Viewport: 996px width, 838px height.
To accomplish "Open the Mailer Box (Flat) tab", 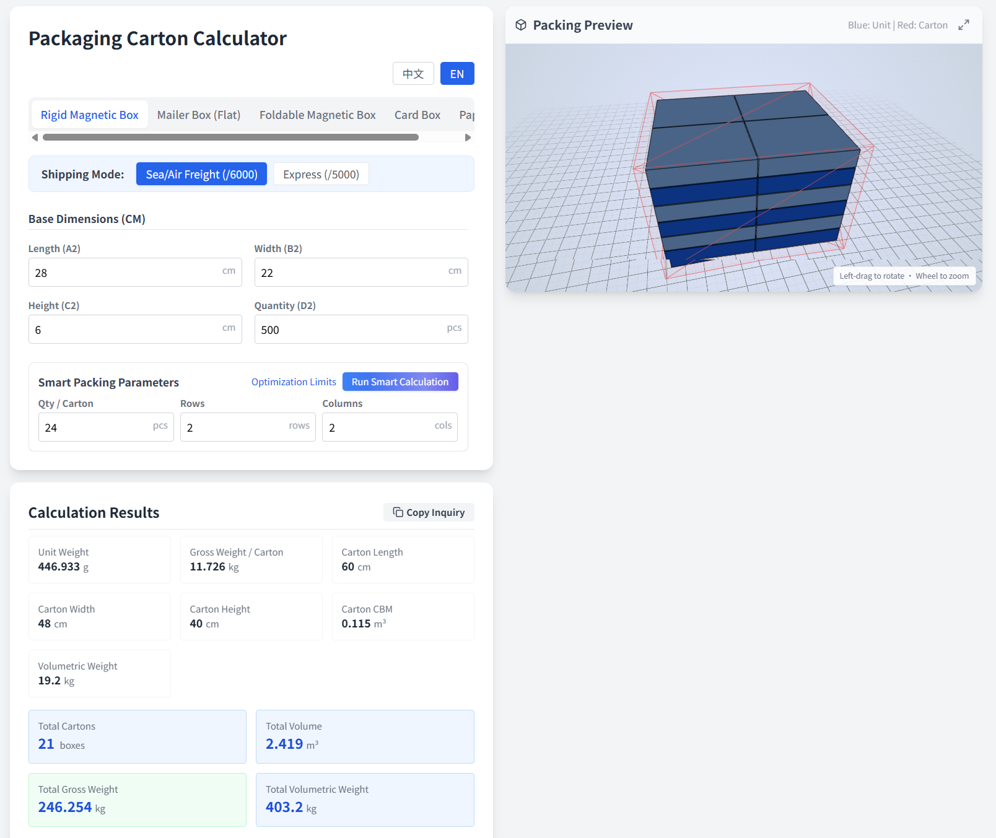I will click(x=199, y=115).
